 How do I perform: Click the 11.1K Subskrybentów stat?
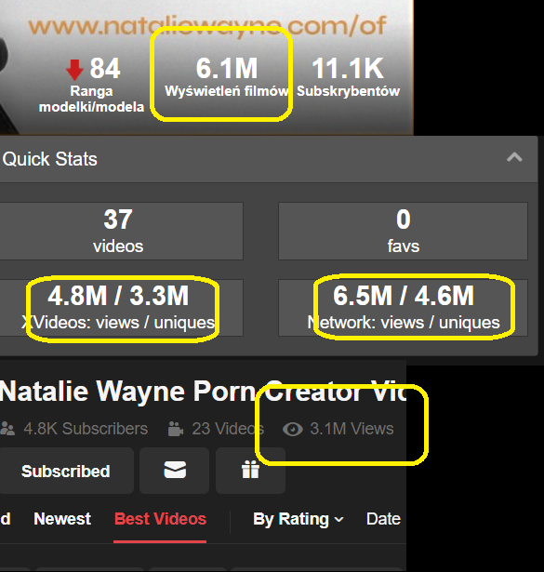point(348,77)
